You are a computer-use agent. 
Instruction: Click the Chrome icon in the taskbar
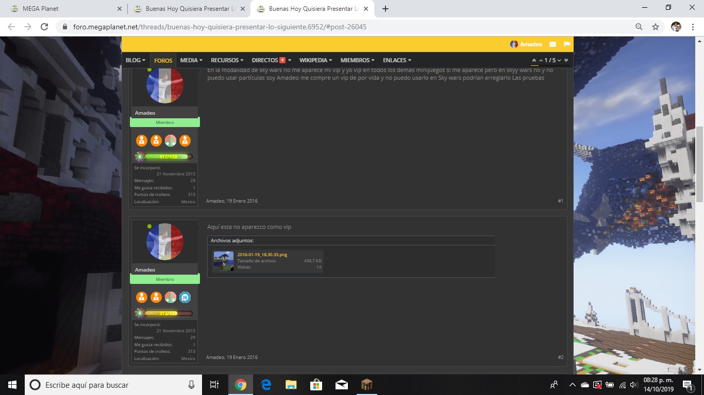coord(241,385)
